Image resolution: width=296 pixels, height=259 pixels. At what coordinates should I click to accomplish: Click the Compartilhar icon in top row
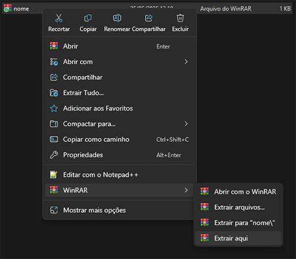(149, 18)
